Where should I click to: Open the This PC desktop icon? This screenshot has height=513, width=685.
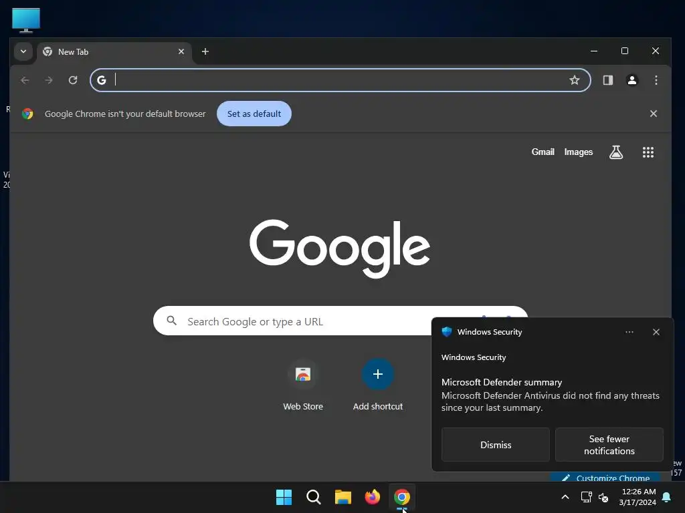[26, 20]
